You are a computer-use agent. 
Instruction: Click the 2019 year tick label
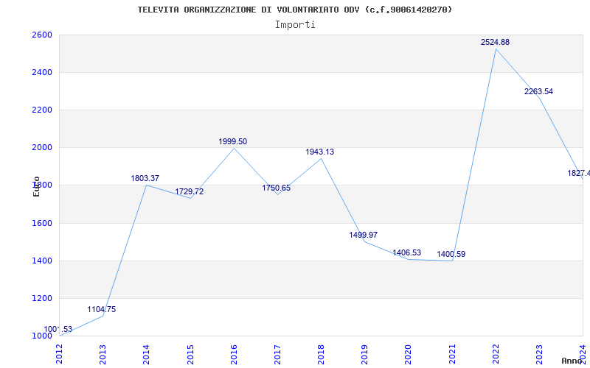pos(364,355)
